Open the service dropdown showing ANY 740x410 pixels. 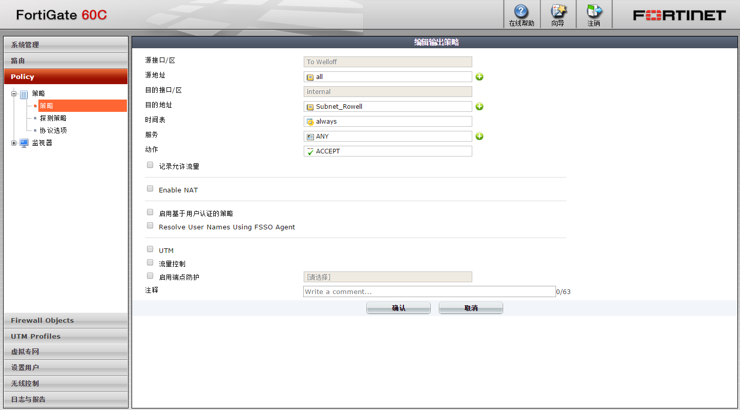388,136
